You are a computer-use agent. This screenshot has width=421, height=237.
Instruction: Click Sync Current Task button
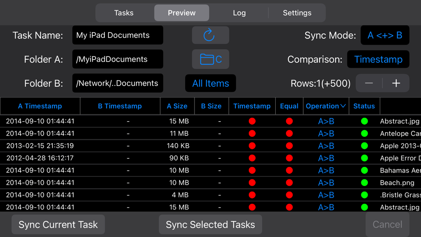pos(58,224)
